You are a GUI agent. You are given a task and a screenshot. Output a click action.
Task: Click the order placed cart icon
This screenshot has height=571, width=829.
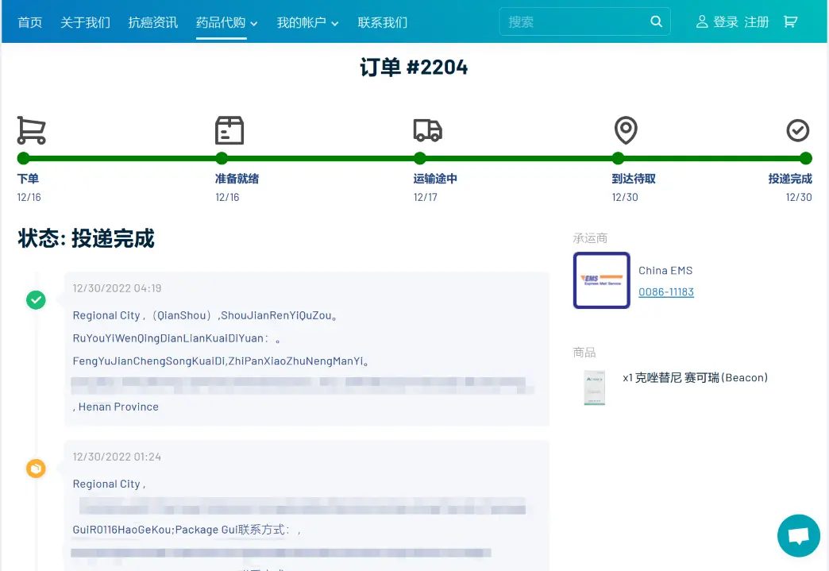pos(31,129)
